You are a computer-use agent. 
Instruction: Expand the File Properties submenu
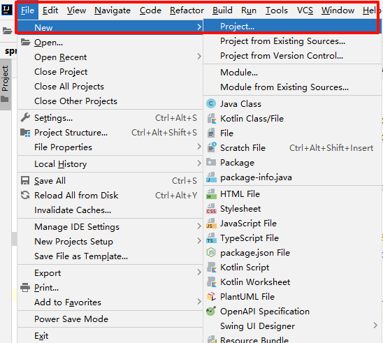(x=199, y=147)
